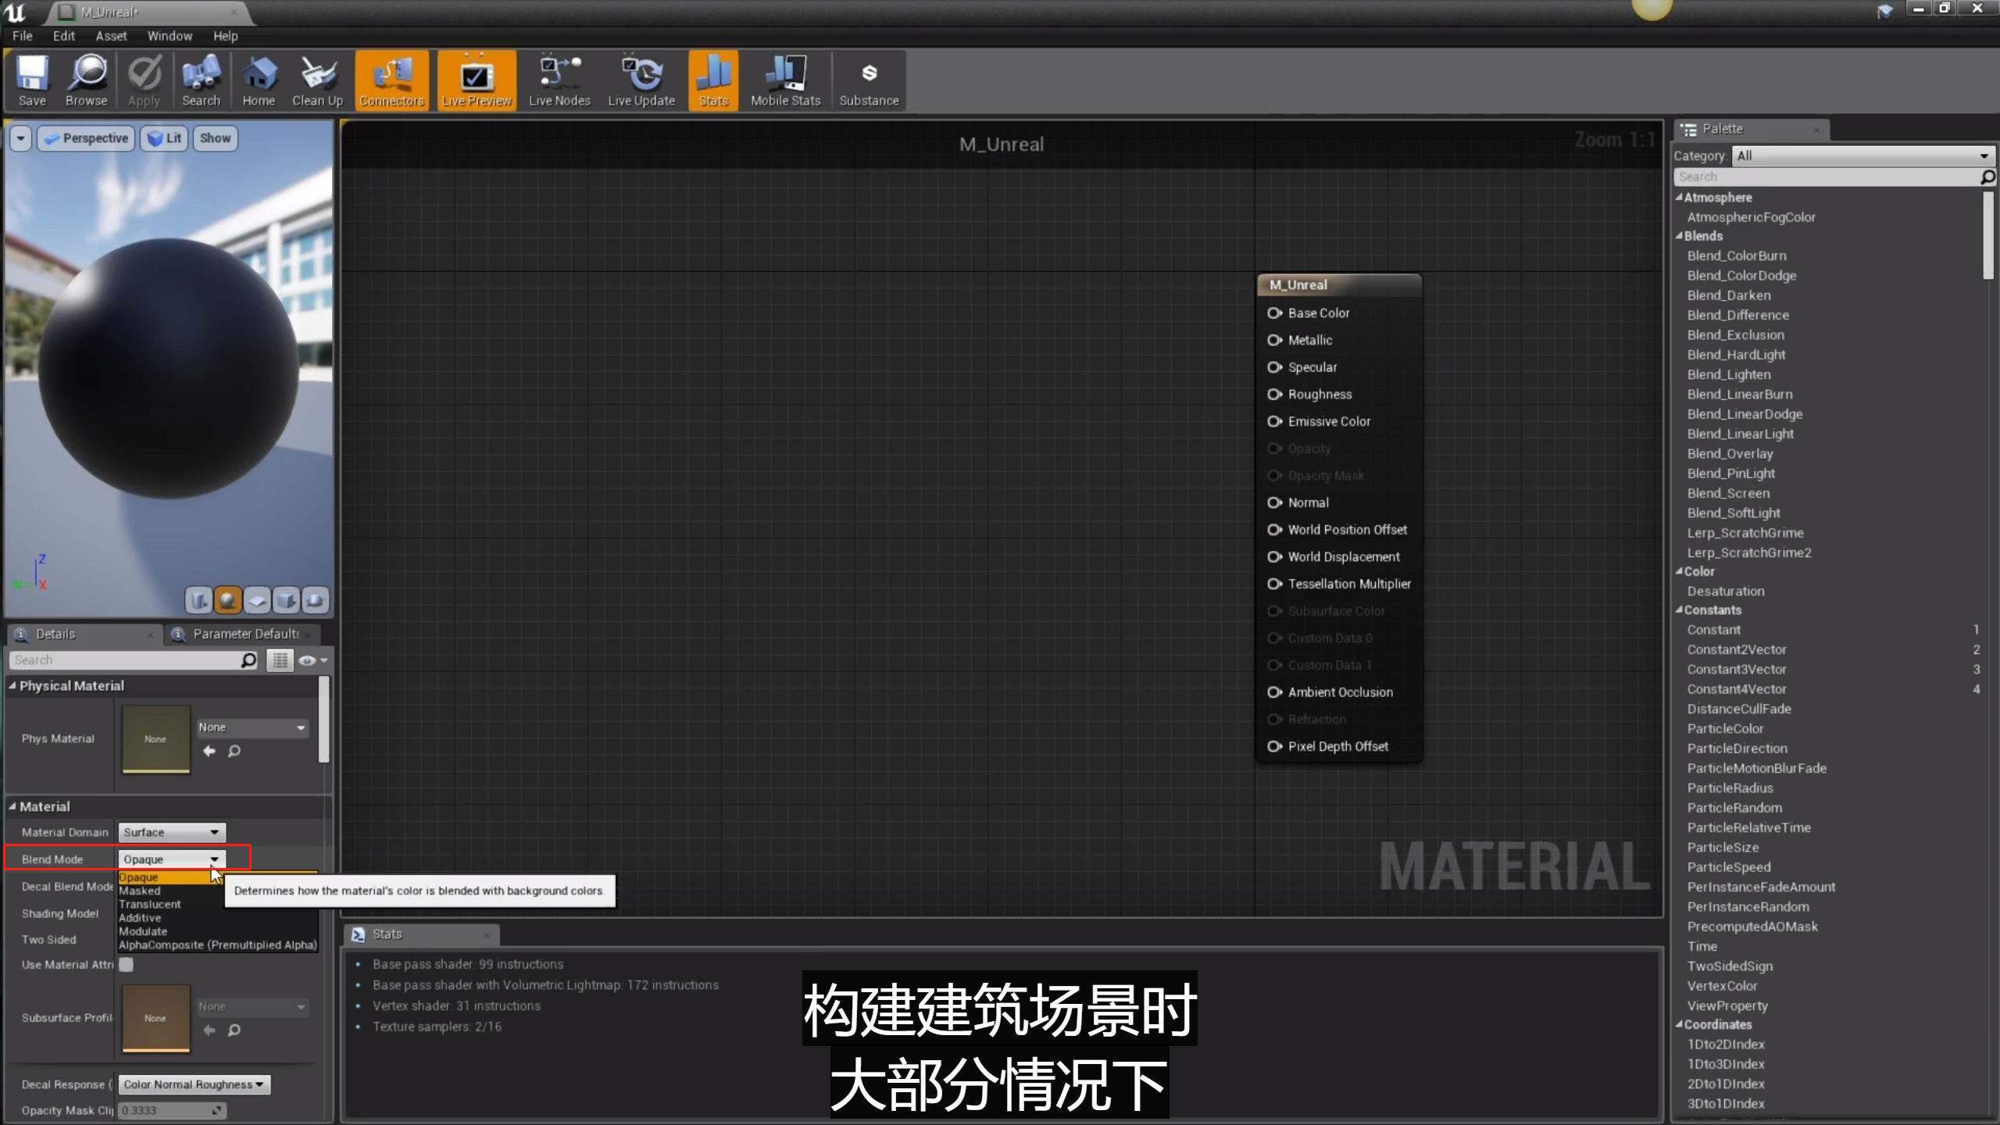
Task: Enable Mobile Stats on the toolbar
Action: (784, 79)
